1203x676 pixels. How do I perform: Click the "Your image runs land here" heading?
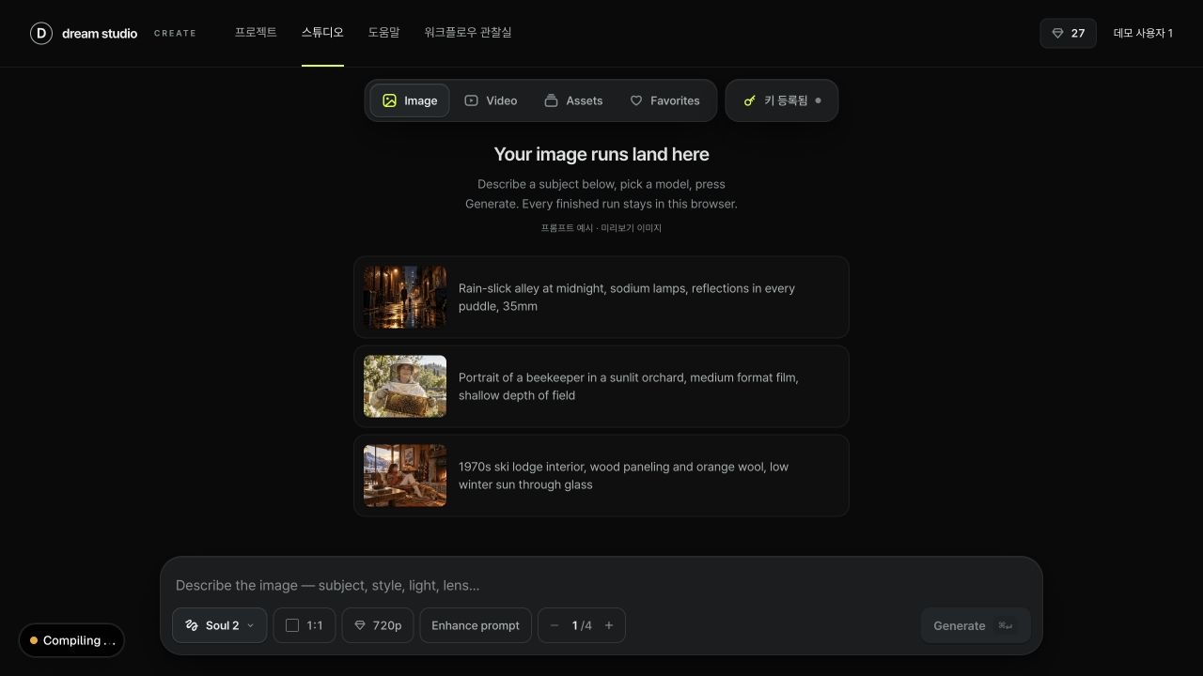pyautogui.click(x=601, y=154)
